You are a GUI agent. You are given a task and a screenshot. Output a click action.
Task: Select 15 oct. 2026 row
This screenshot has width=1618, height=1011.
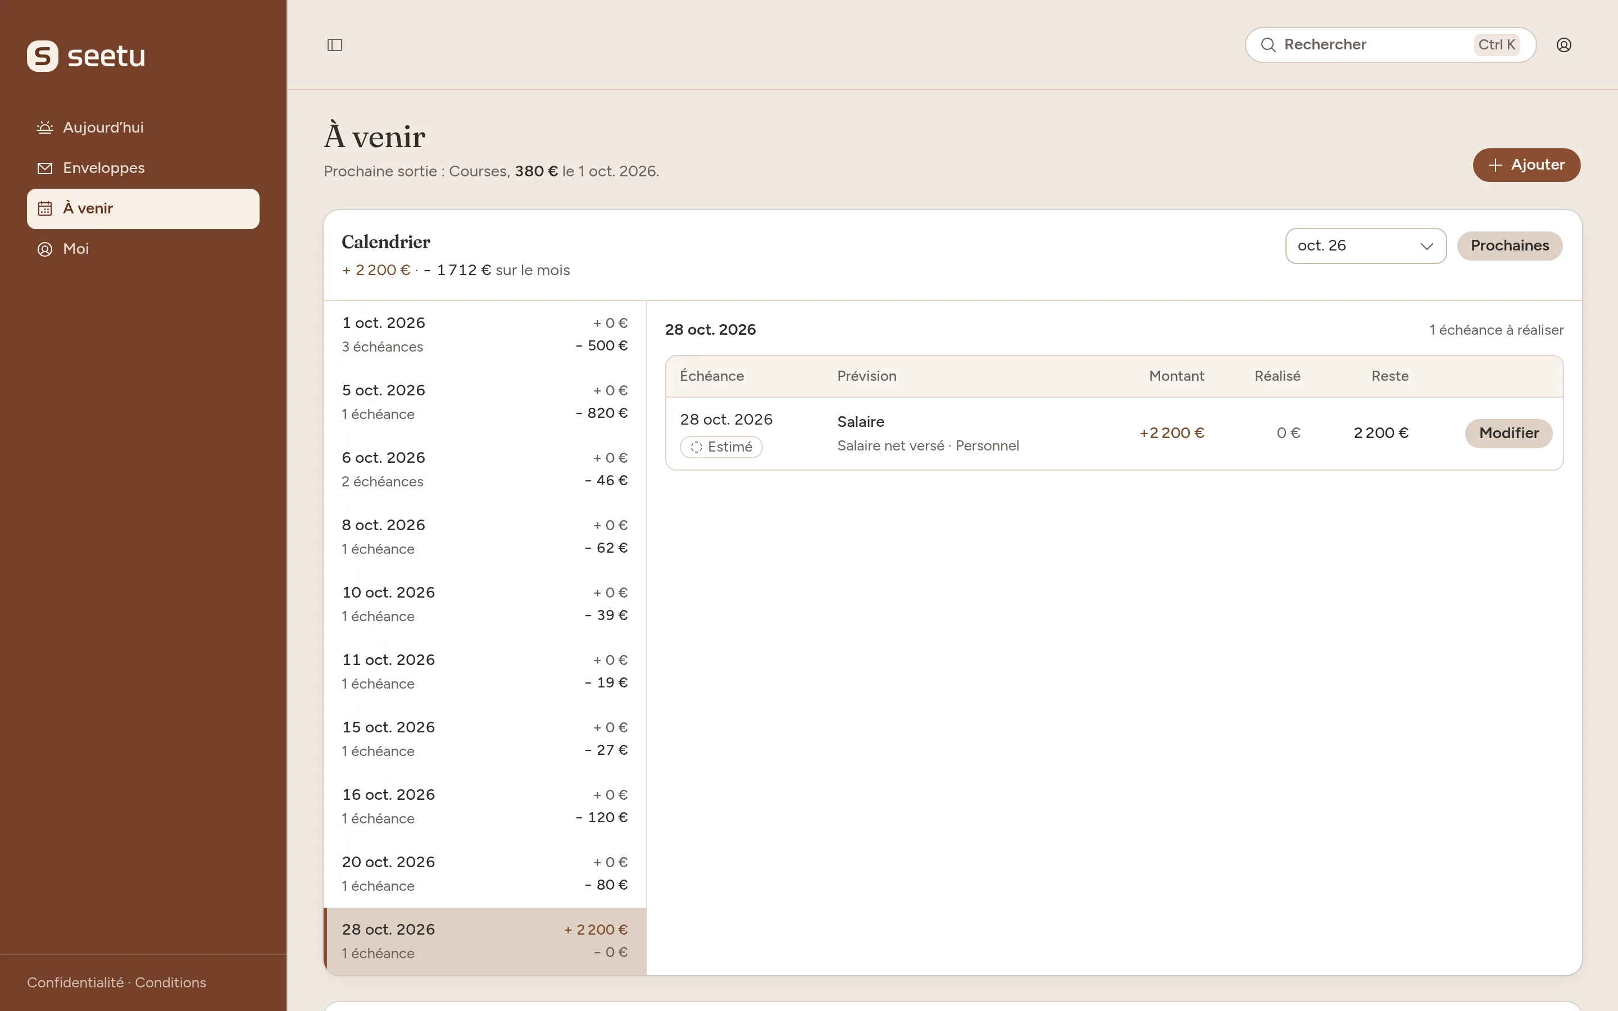[x=485, y=740]
